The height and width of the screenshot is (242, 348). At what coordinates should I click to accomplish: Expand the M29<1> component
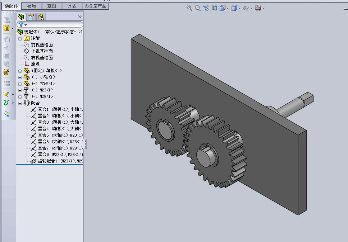click(x=20, y=97)
